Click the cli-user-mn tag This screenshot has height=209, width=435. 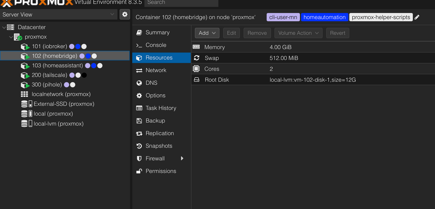[283, 17]
